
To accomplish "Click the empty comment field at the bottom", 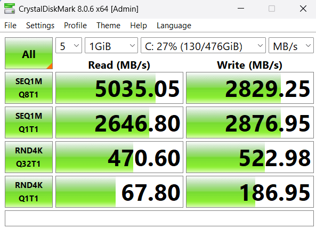I will [x=159, y=218].
